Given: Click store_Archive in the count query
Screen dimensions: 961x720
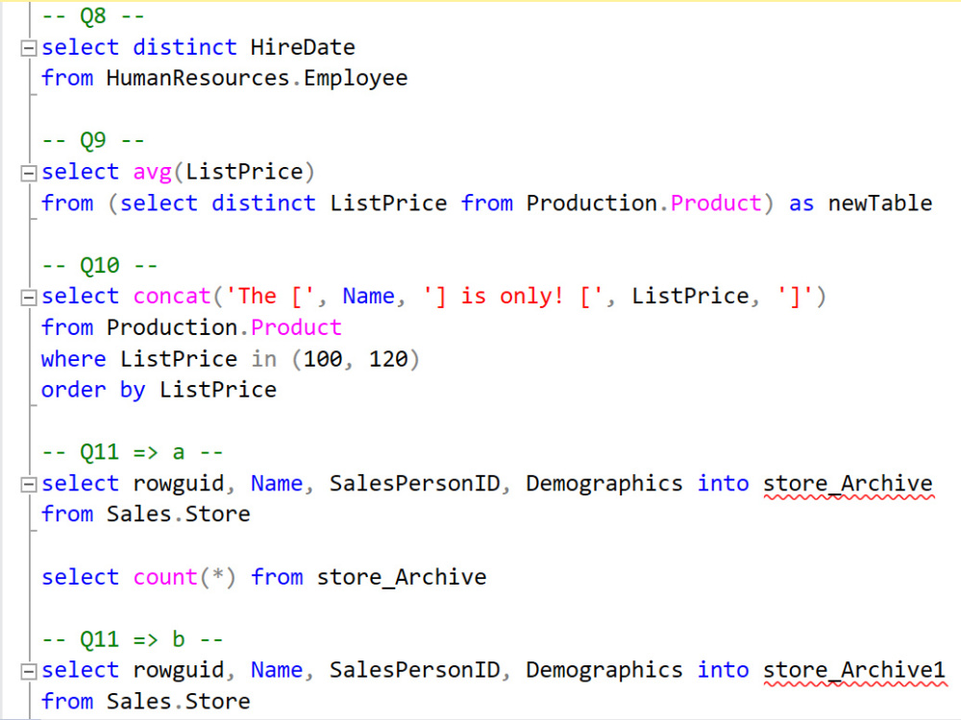Looking at the screenshot, I should tap(402, 577).
